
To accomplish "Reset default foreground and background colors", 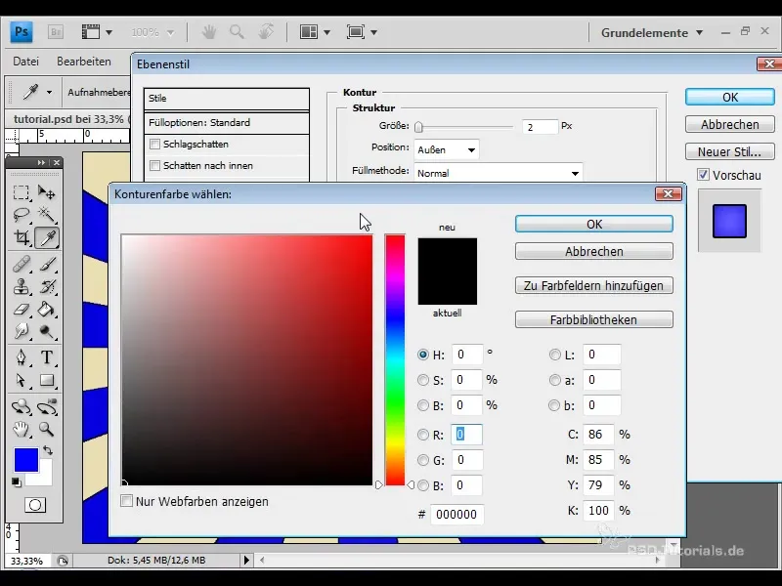I will pos(17,482).
